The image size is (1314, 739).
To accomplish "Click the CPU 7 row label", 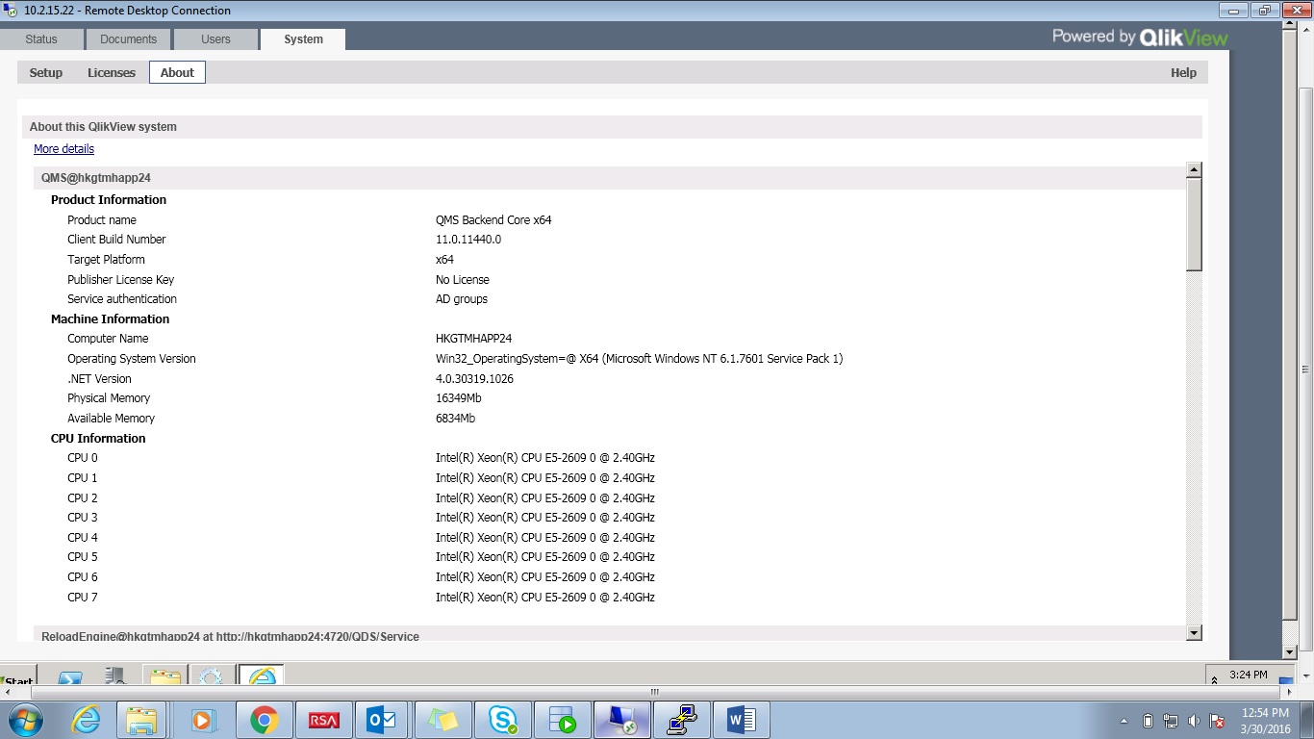I will [x=83, y=598].
